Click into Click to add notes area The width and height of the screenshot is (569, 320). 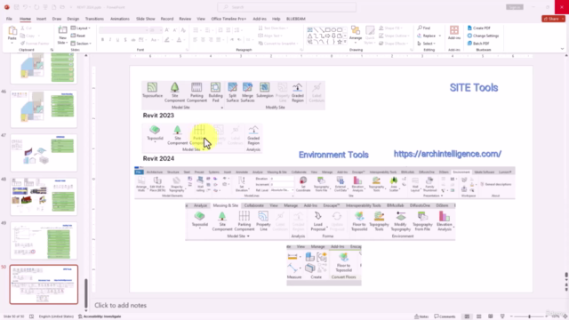pos(121,305)
